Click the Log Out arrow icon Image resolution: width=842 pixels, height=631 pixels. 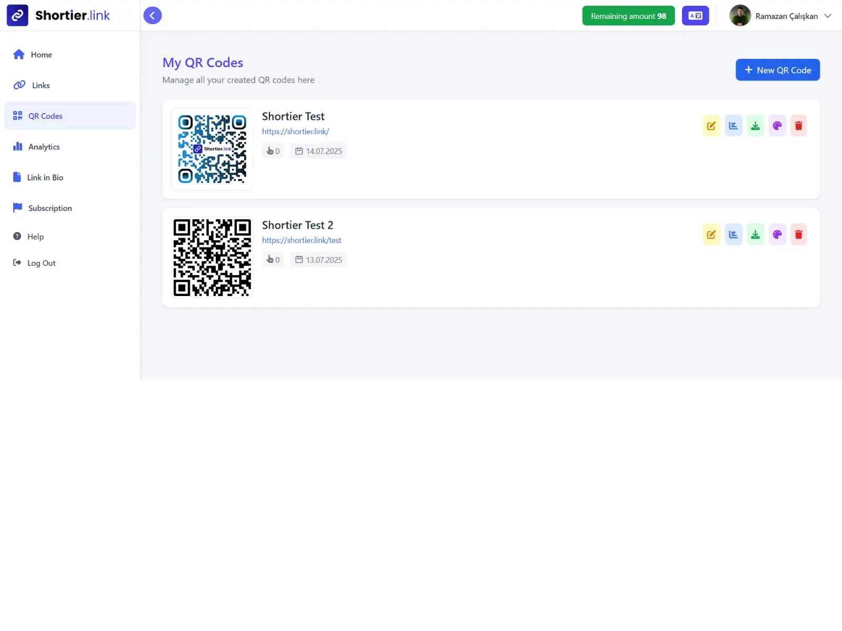17,262
